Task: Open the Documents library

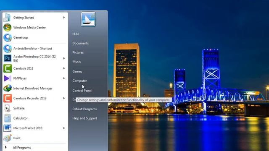Action: [80, 43]
